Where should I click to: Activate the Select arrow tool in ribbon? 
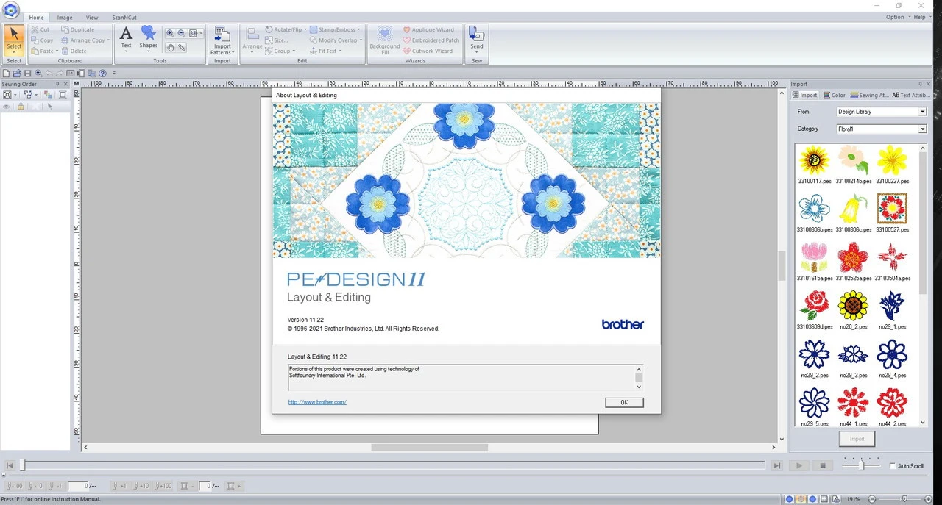pyautogui.click(x=14, y=36)
